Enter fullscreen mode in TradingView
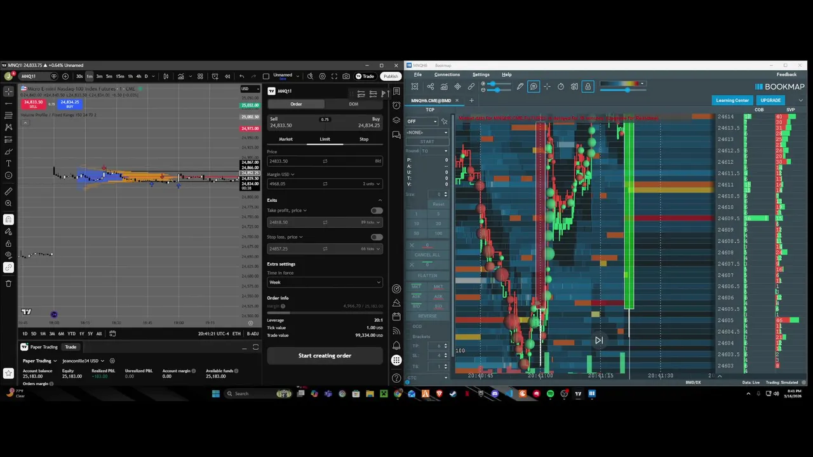 pos(334,76)
